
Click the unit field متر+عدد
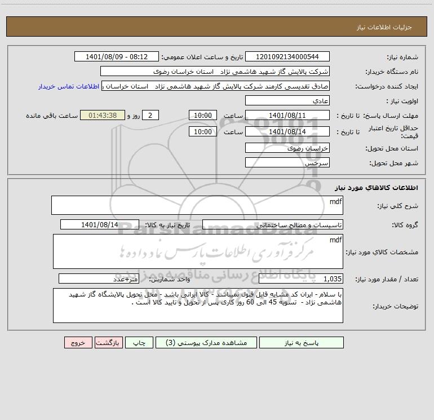(x=99, y=279)
